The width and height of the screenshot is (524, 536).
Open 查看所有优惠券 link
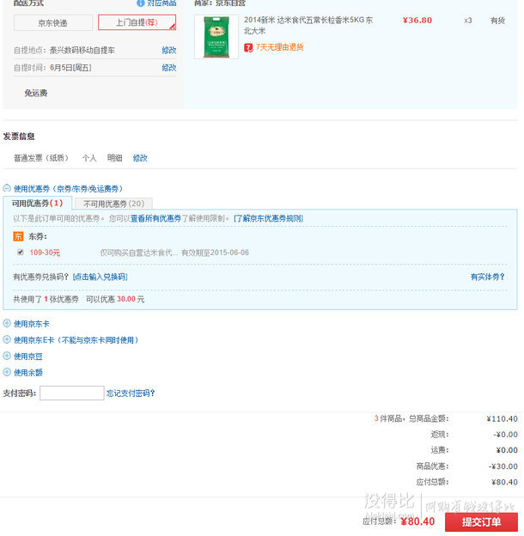point(155,218)
